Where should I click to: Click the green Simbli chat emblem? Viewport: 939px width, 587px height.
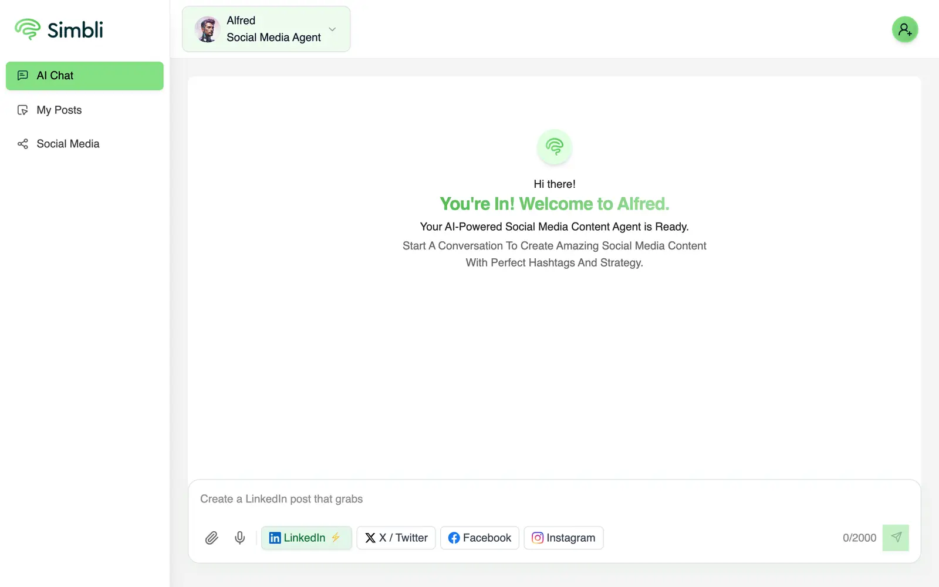[x=555, y=147]
